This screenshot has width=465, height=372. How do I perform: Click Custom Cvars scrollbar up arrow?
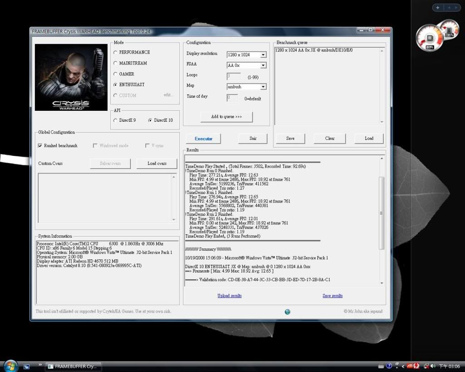coord(174,177)
